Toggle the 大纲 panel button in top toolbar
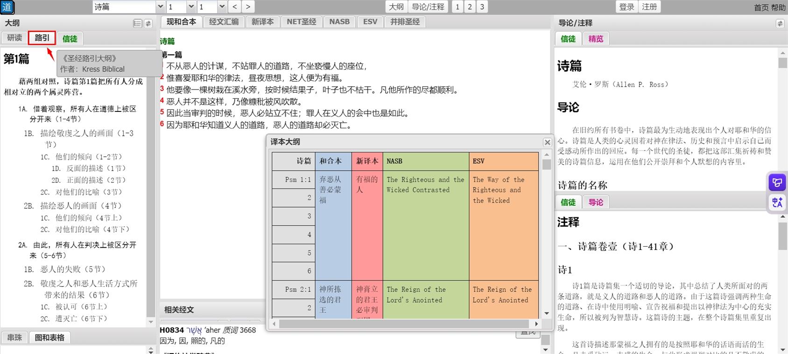Image resolution: width=788 pixels, height=354 pixels. tap(396, 7)
